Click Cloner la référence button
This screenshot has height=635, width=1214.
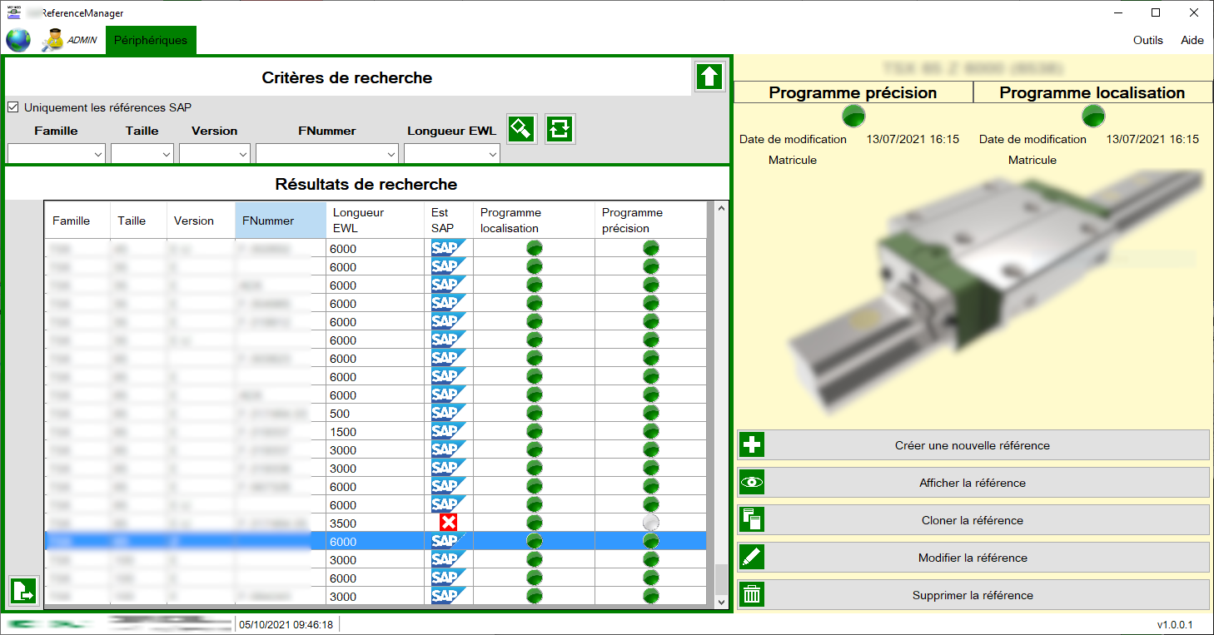(974, 519)
